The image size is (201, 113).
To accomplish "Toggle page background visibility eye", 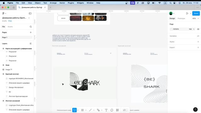I will [198, 29].
